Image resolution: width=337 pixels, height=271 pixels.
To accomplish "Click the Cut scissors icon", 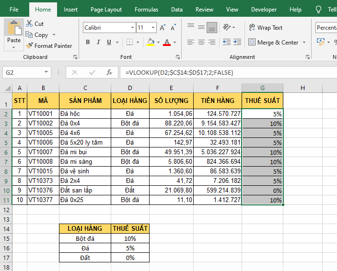I will point(29,23).
